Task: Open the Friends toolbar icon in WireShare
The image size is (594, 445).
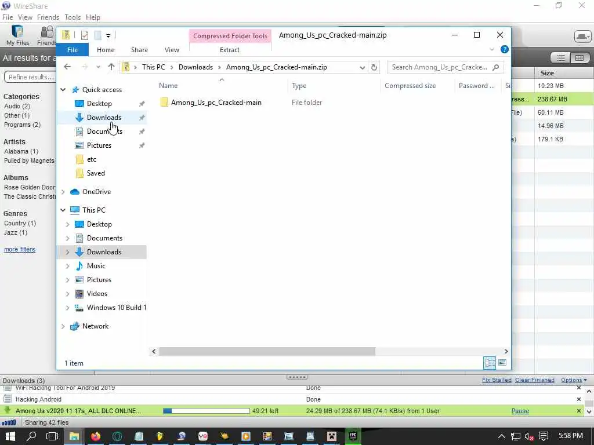Action: click(47, 35)
